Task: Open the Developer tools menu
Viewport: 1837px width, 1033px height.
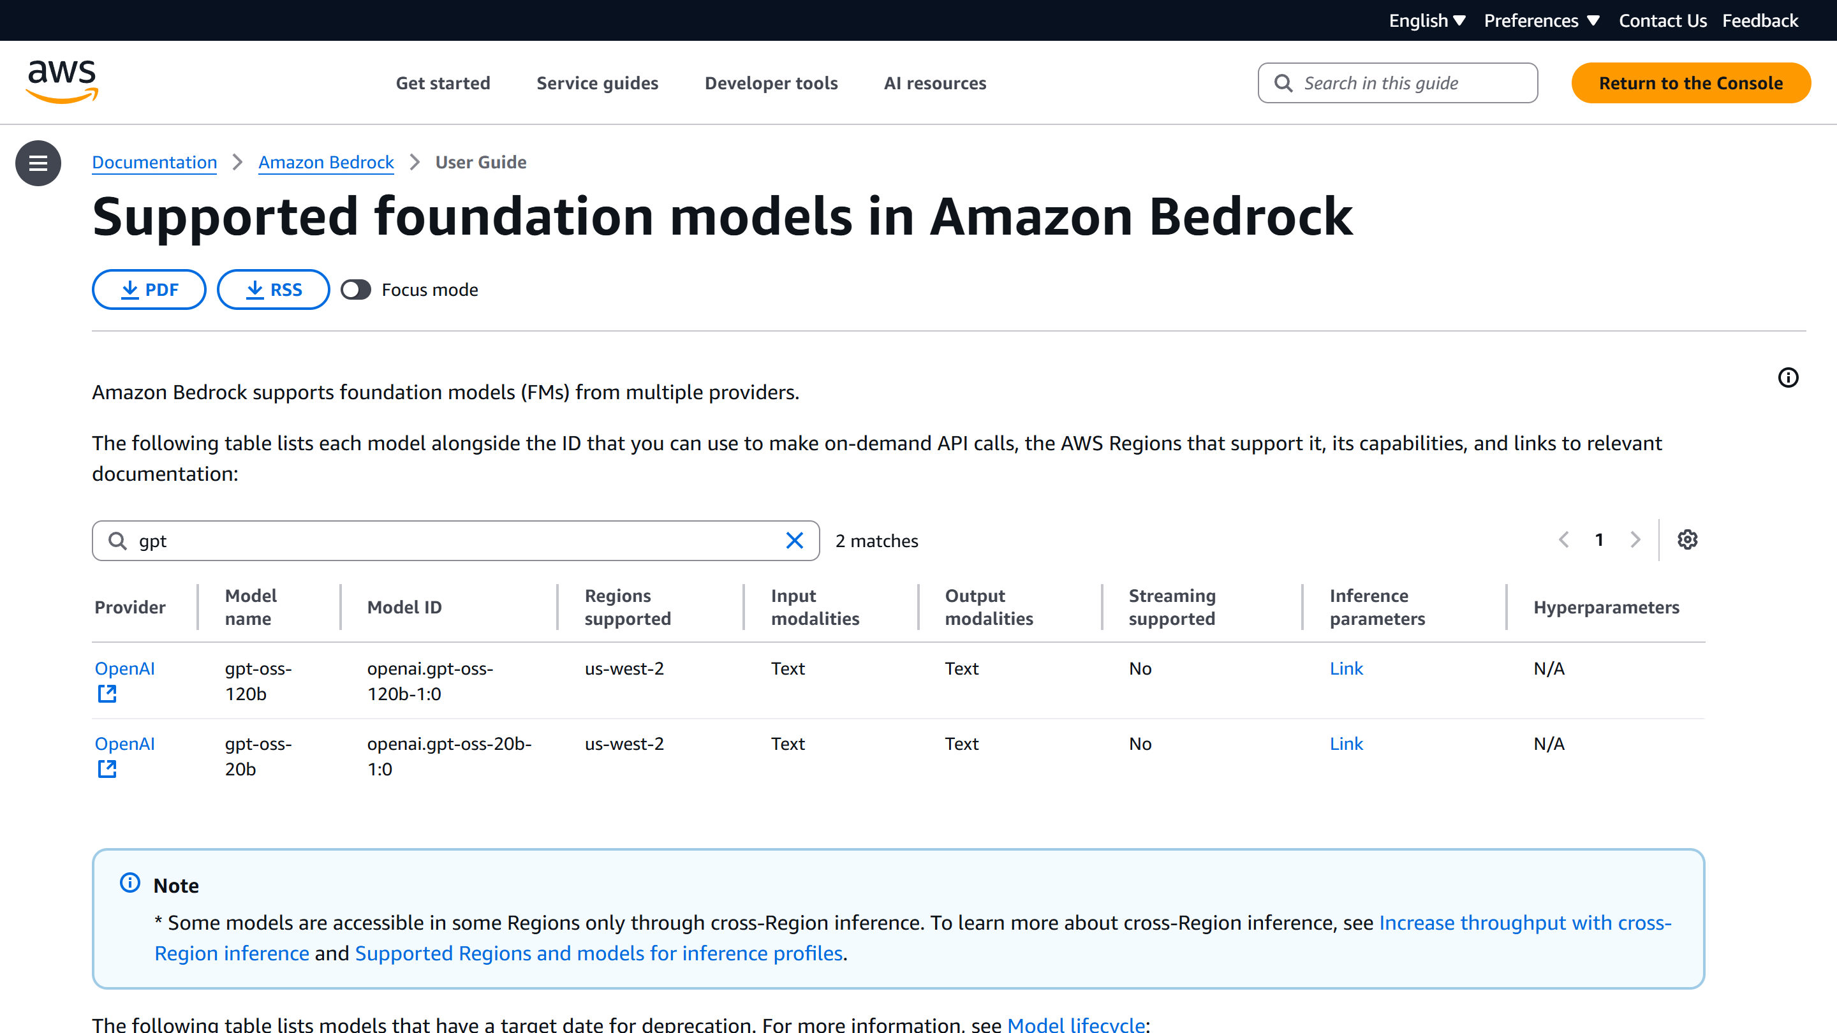Action: pyautogui.click(x=771, y=84)
